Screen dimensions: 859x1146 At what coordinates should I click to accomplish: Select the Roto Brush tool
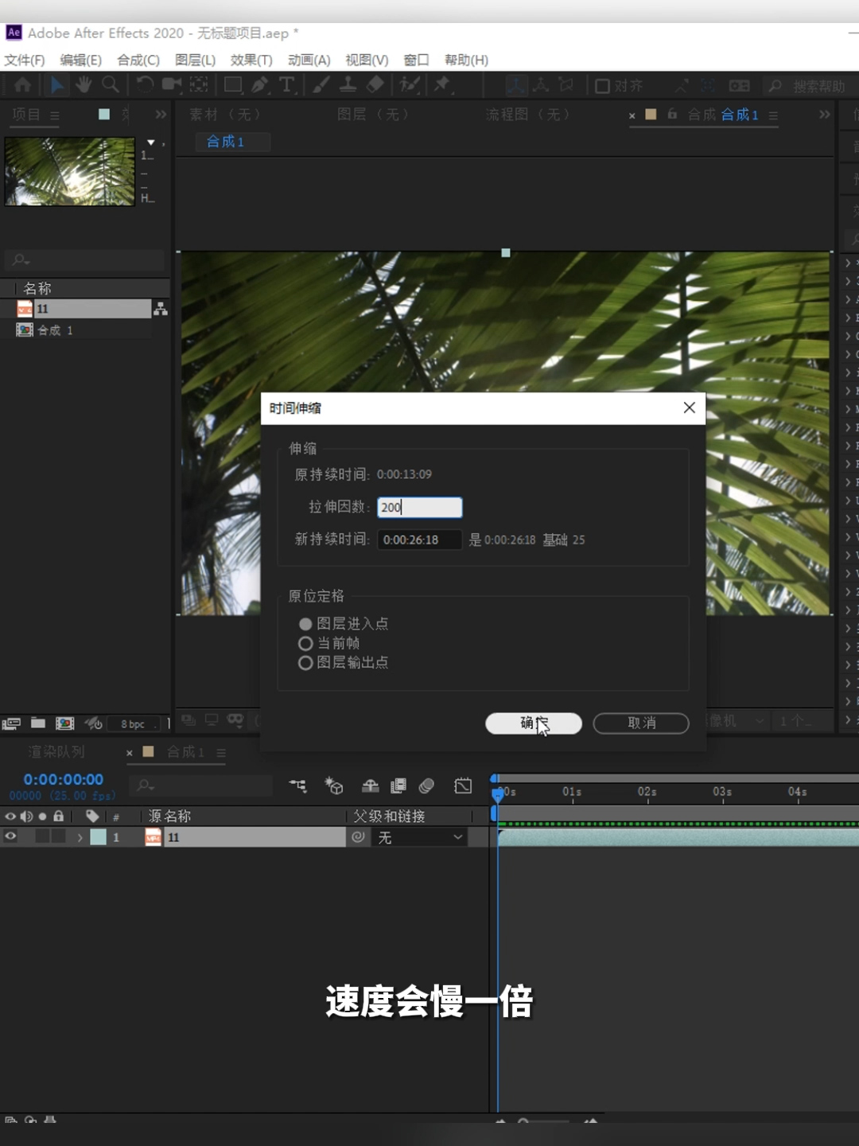click(x=410, y=84)
